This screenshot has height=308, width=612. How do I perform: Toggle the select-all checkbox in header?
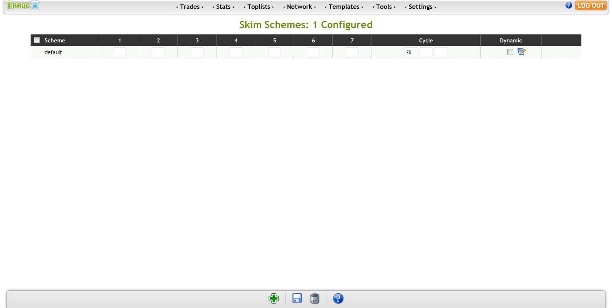(37, 40)
